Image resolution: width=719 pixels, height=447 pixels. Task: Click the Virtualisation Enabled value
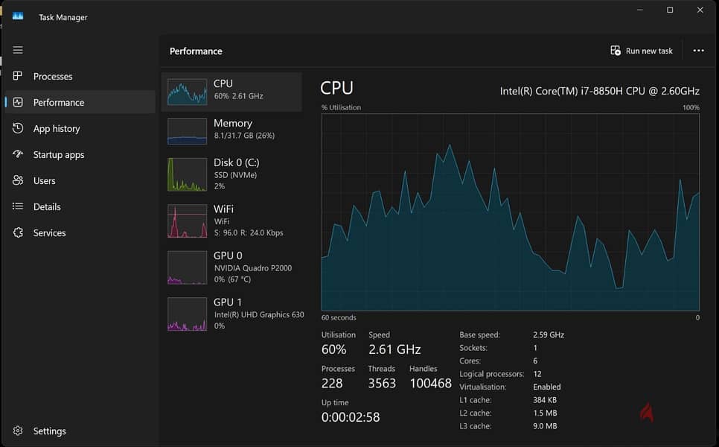tap(546, 387)
